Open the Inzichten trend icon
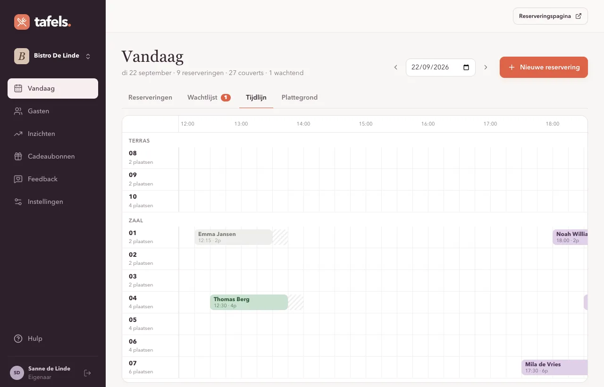 (18, 134)
